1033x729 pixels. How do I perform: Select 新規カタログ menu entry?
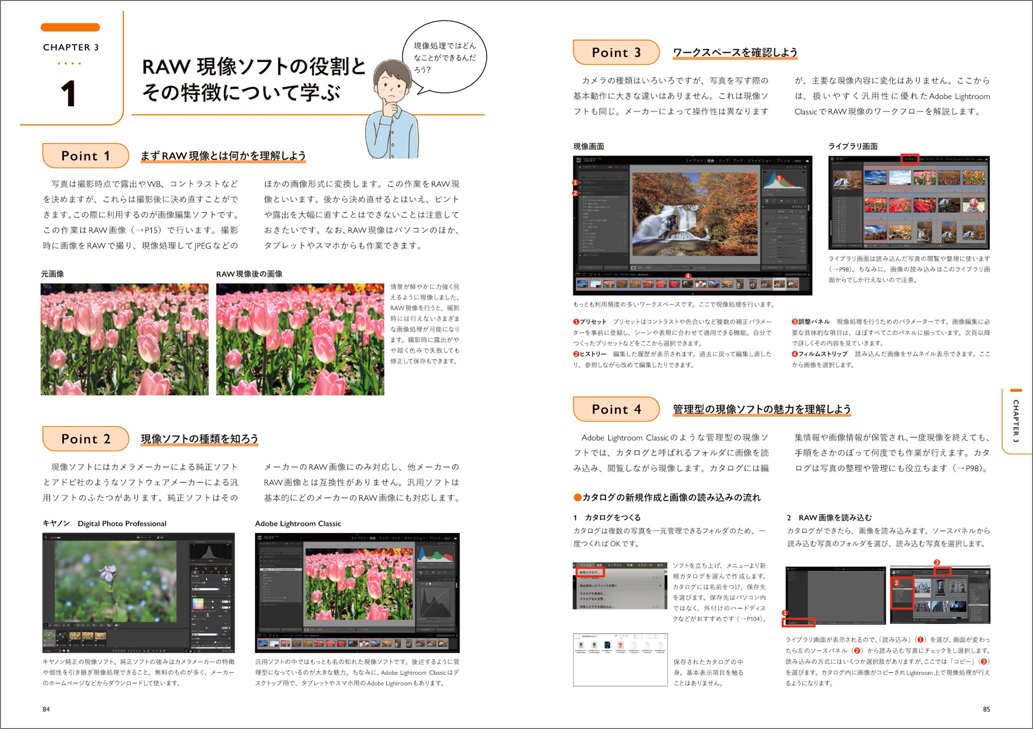pos(590,572)
